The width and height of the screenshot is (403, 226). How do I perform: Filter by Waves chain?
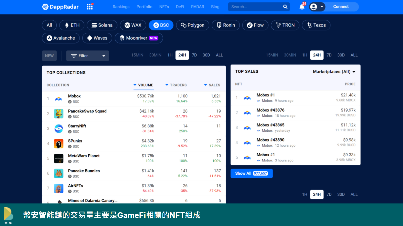point(97,38)
